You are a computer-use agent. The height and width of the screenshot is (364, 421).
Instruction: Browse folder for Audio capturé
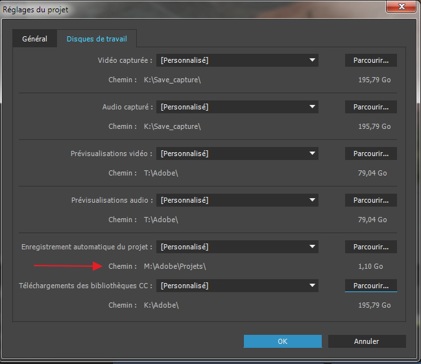click(x=371, y=107)
